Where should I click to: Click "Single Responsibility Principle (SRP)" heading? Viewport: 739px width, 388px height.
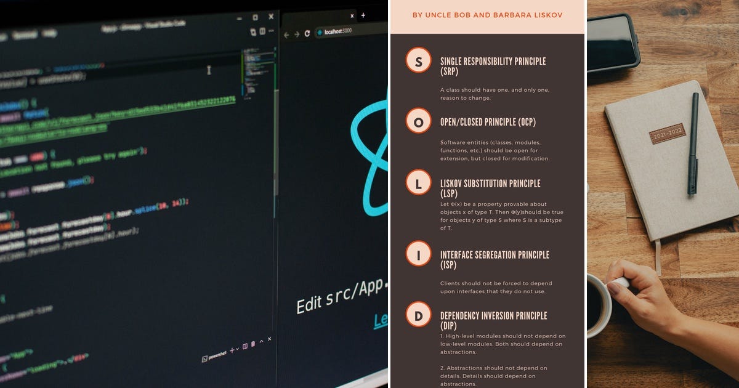click(493, 66)
